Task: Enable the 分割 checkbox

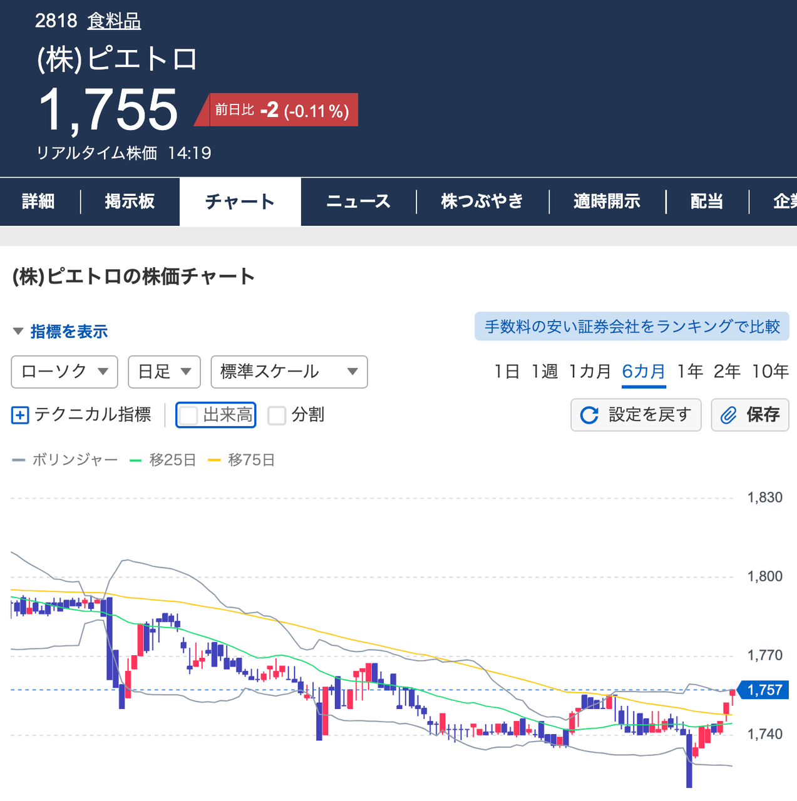Action: pos(277,415)
